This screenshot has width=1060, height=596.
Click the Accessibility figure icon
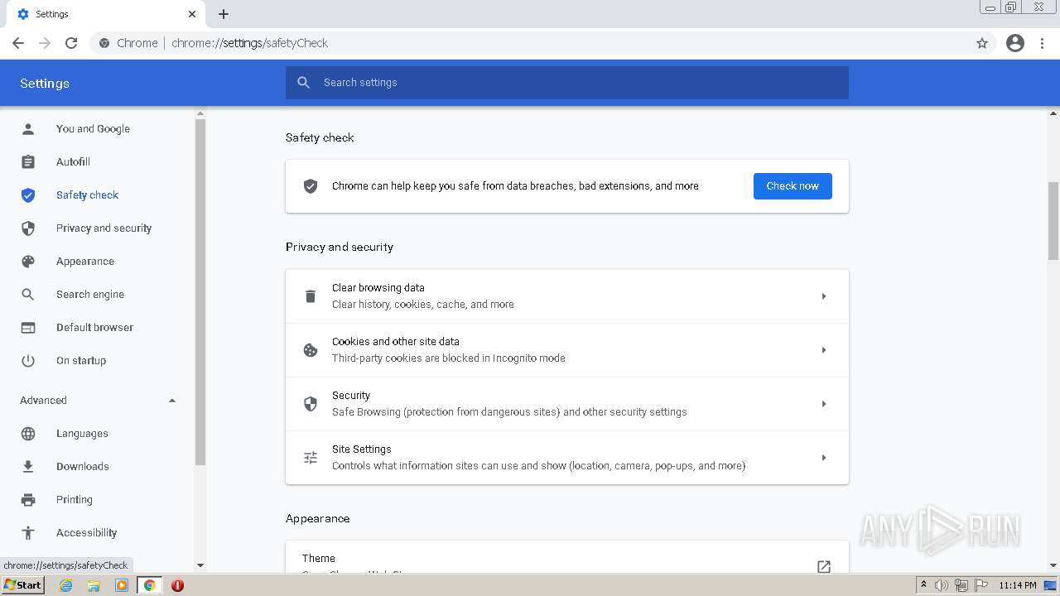28,532
